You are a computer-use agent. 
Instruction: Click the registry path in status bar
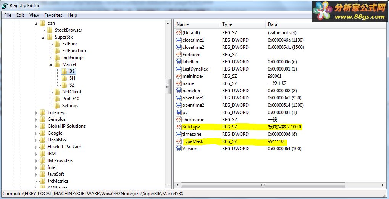tap(93, 193)
